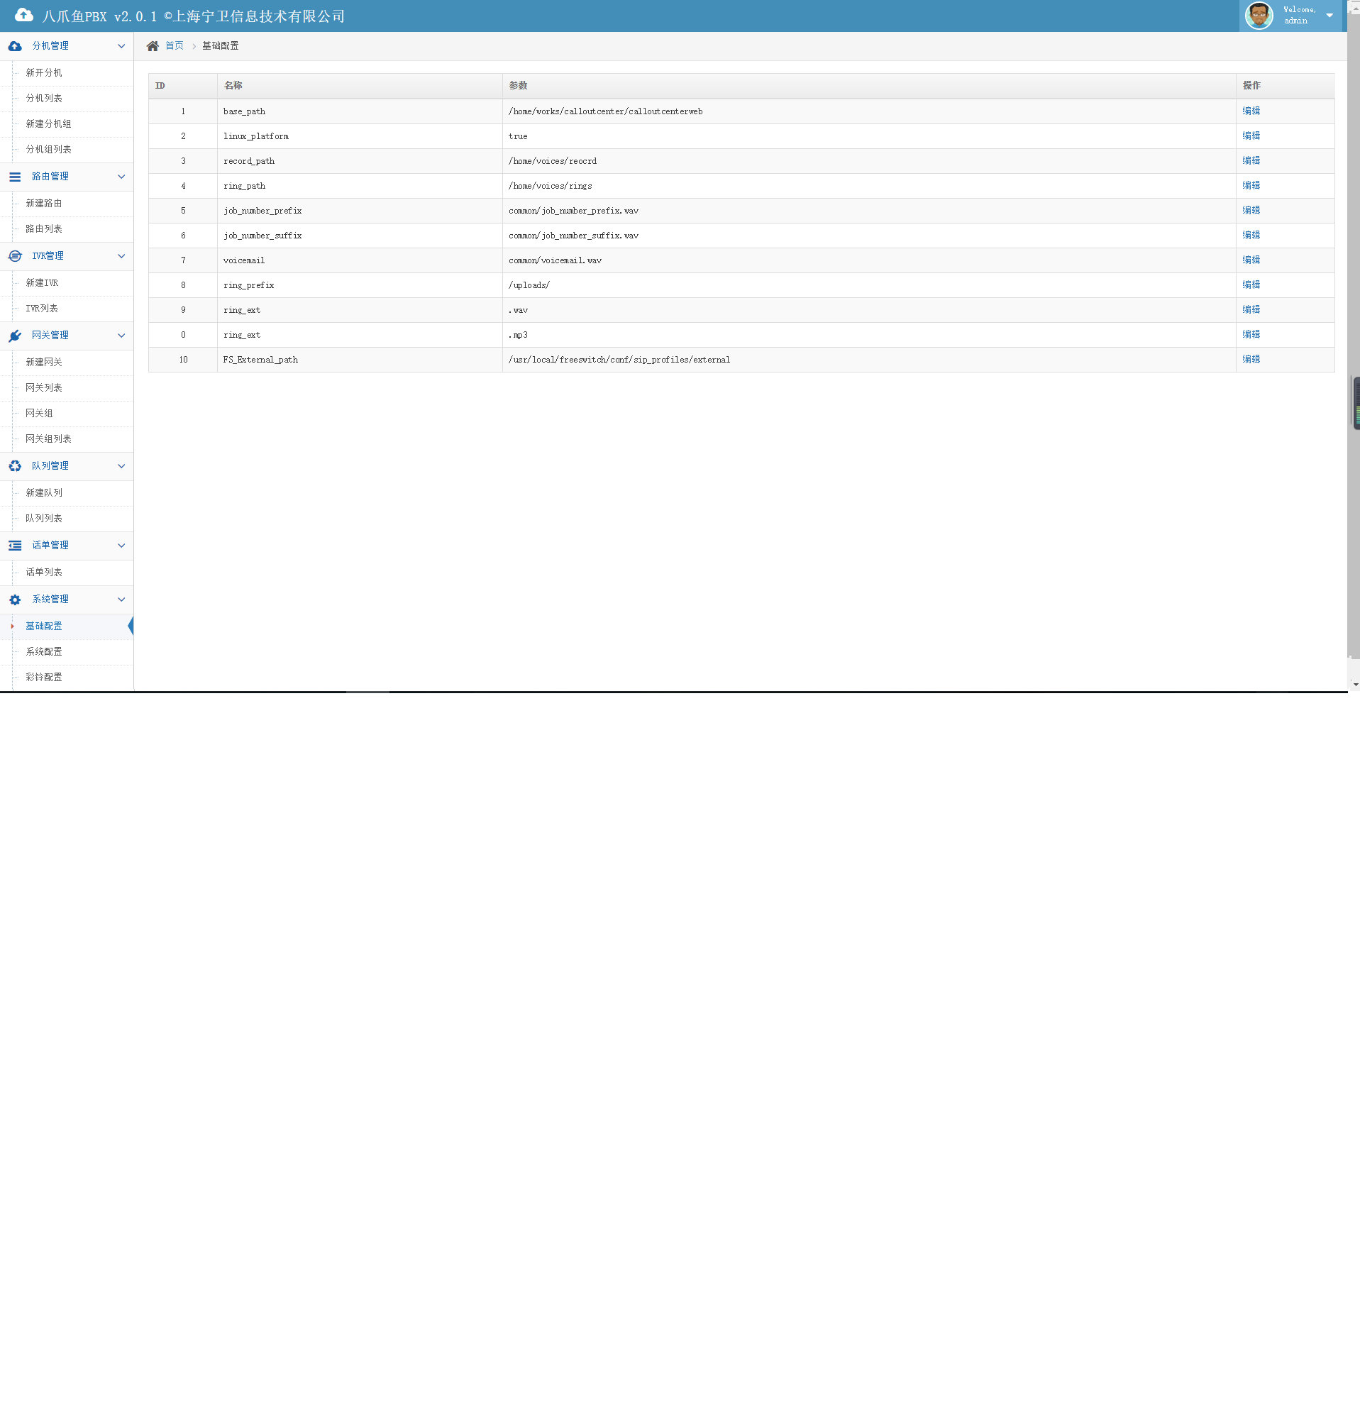Click the indent list icon beside 话单管理
This screenshot has width=1360, height=1419.
[15, 546]
